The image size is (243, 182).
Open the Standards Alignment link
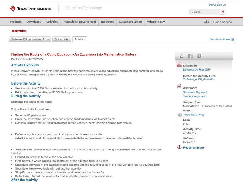pyautogui.click(x=195, y=92)
